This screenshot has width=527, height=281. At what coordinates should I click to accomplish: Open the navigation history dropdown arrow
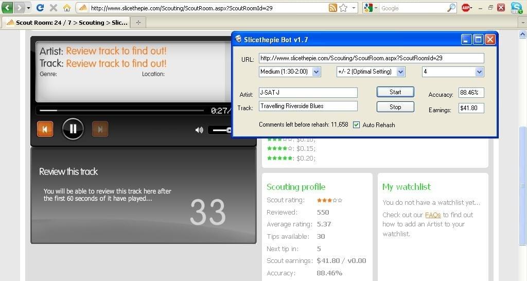tap(29, 8)
